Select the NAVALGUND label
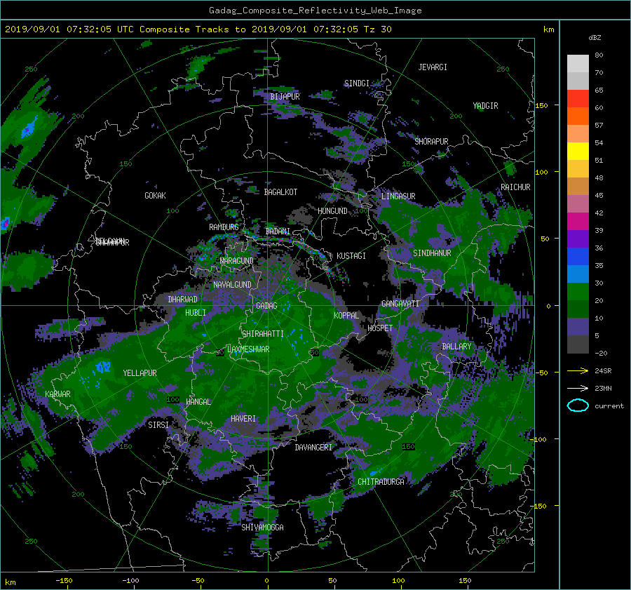 point(232,285)
